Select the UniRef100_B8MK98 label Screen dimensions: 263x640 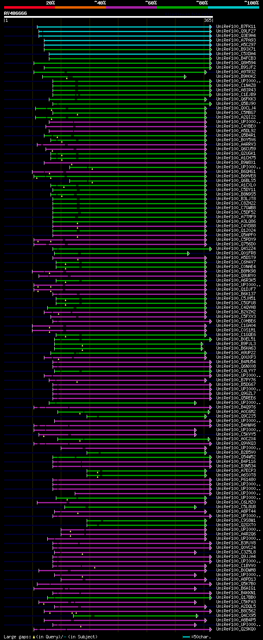[x=236, y=271]
